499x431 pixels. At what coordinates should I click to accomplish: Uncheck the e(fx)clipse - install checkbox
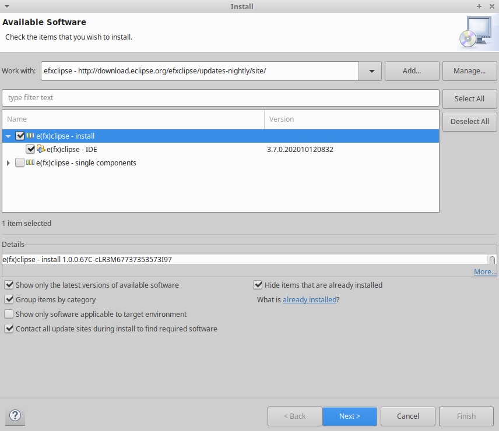pos(20,136)
